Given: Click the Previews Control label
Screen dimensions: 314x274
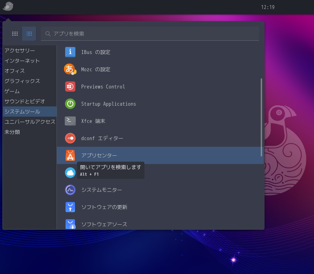Looking at the screenshot, I should pos(103,87).
